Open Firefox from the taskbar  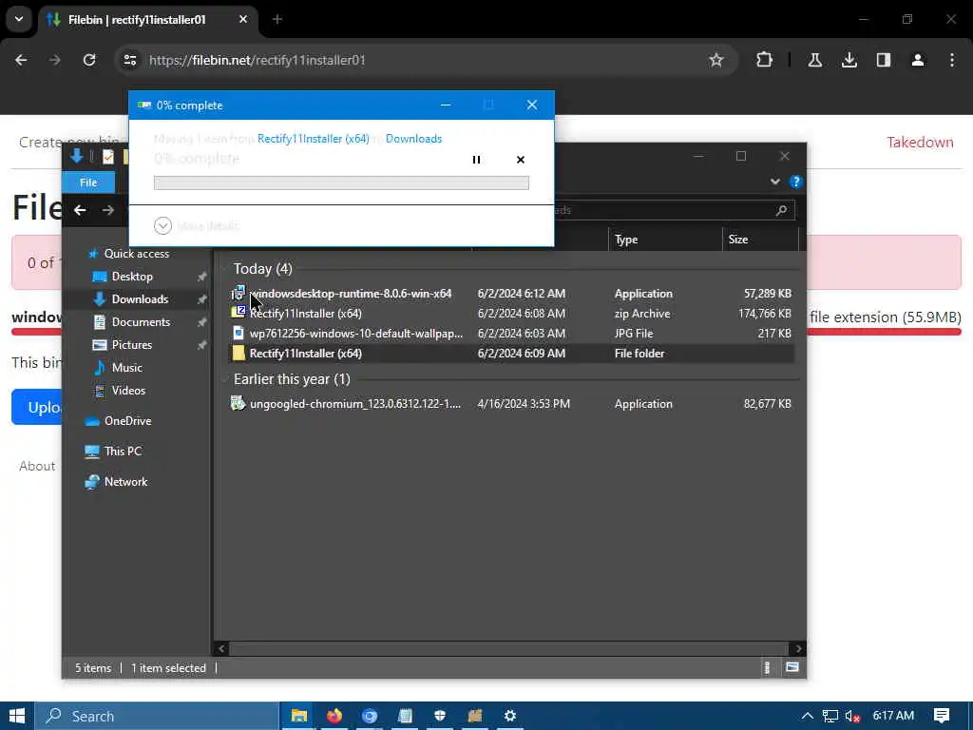(x=334, y=716)
